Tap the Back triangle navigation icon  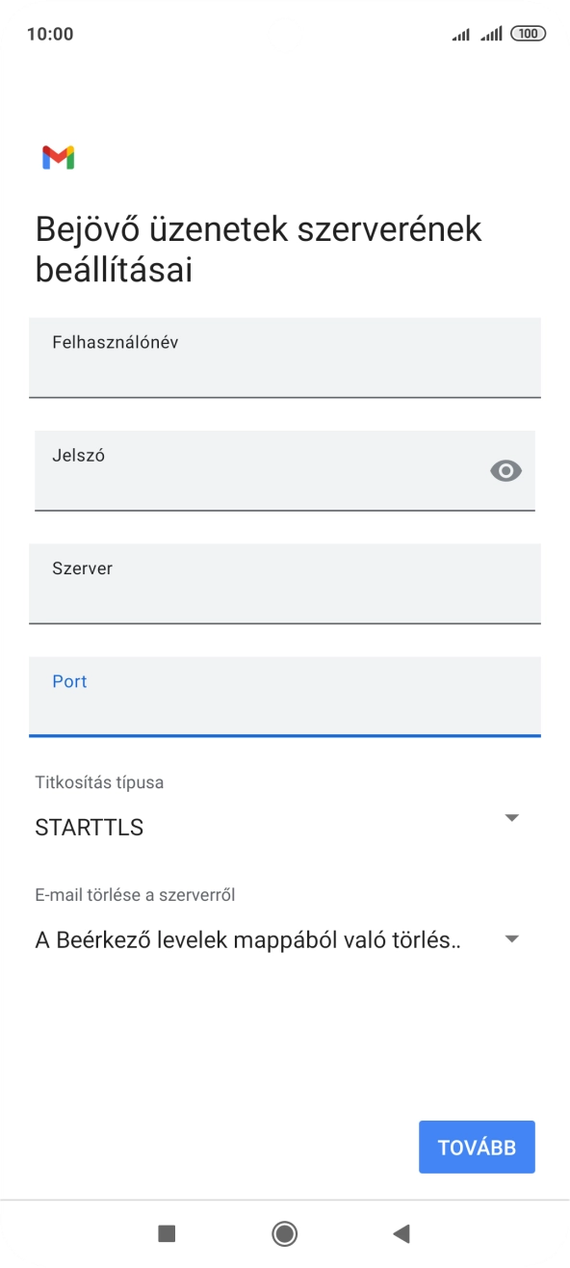[x=402, y=1233]
